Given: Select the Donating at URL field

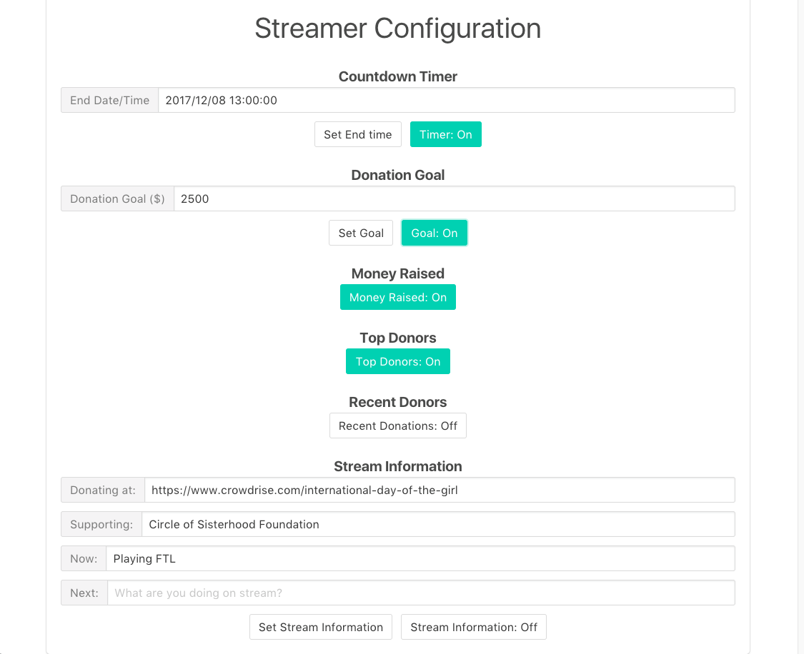Looking at the screenshot, I should pyautogui.click(x=440, y=490).
